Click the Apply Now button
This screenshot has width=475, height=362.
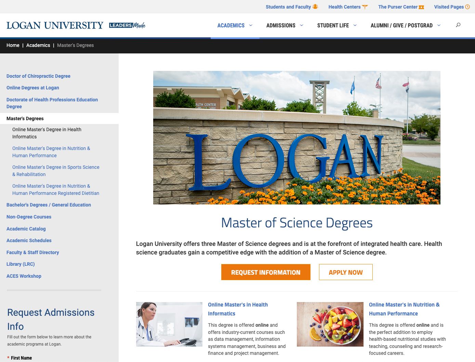coord(346,272)
